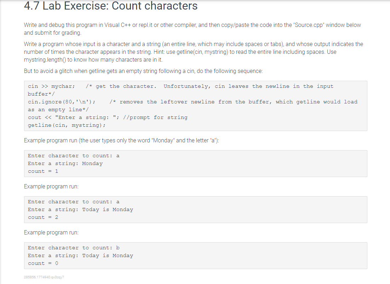
Task: Click the cin >> mychar code line
Action: click(x=180, y=90)
